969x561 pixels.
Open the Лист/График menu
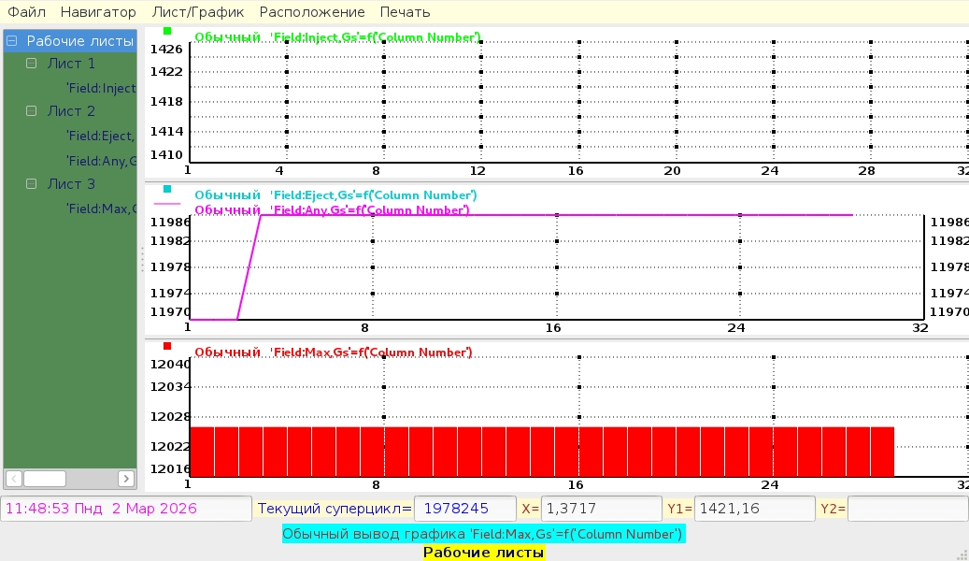(x=199, y=12)
